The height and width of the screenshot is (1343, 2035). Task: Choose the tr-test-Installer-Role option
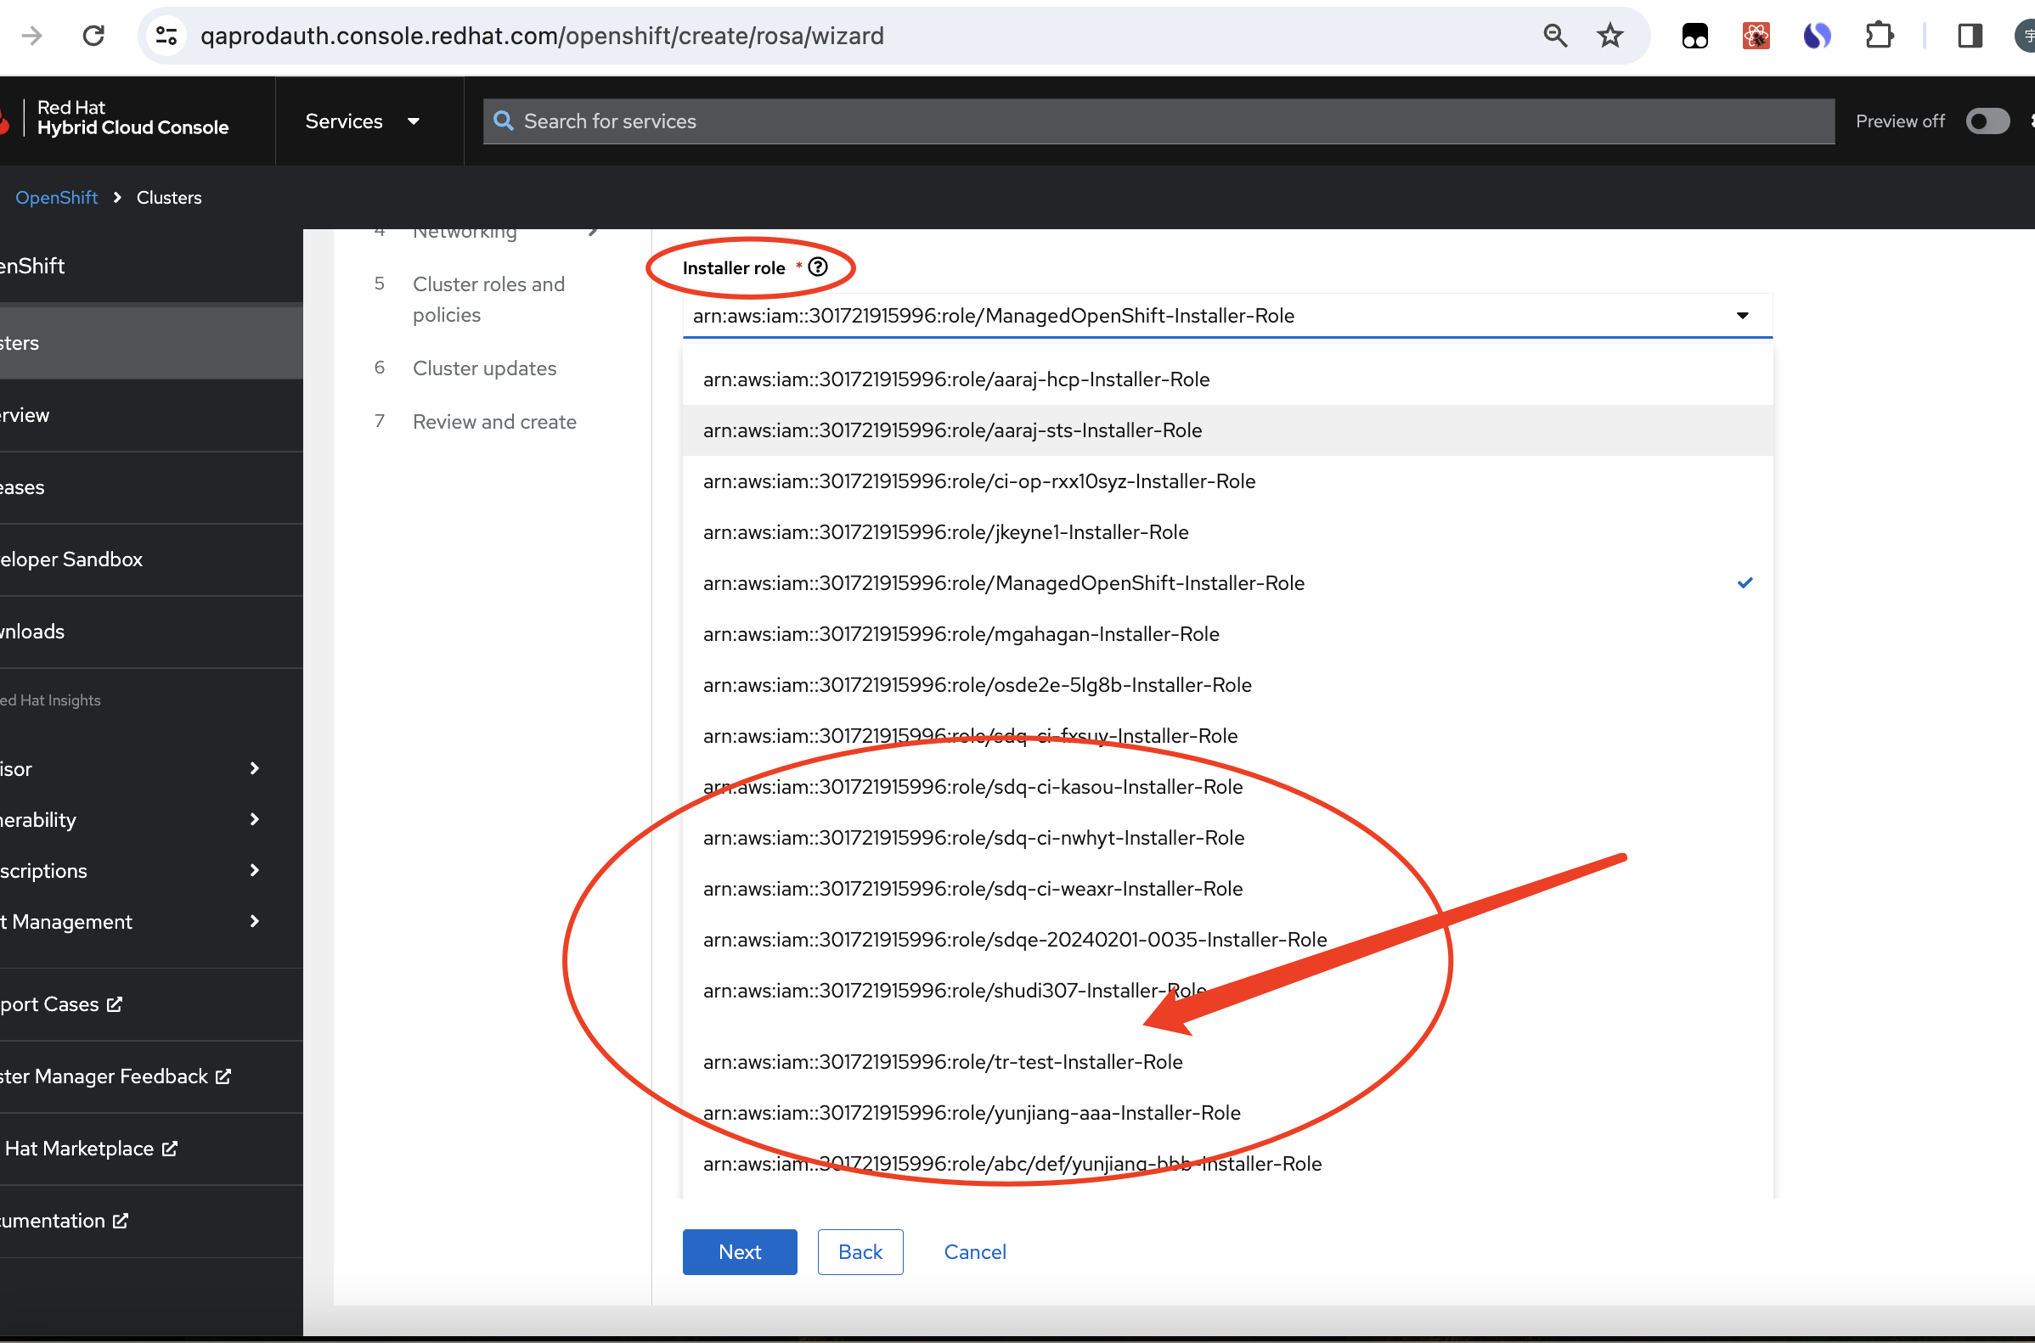(x=943, y=1061)
